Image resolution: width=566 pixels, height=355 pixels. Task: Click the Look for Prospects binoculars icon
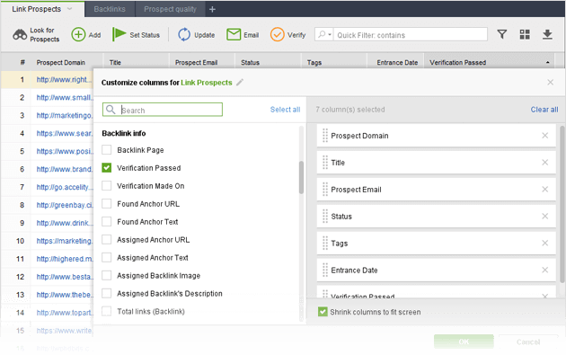click(x=20, y=35)
